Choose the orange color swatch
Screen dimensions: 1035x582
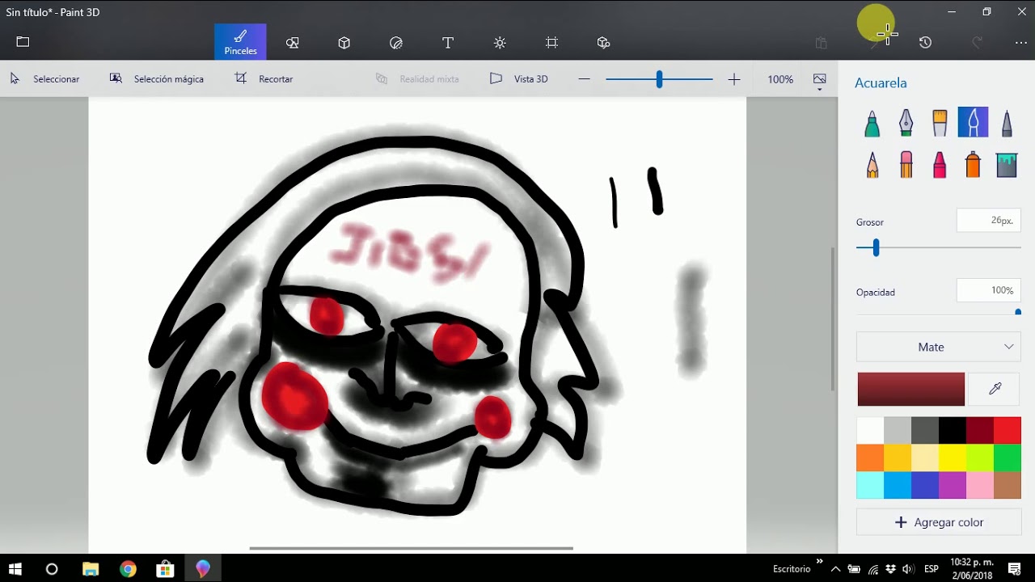coord(870,458)
